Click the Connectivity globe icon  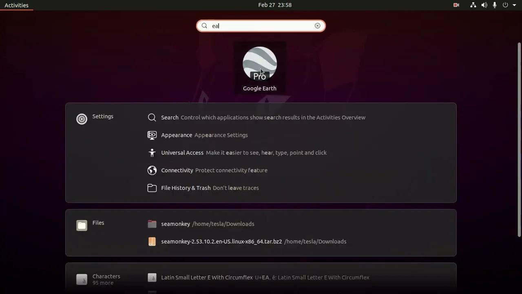152,170
